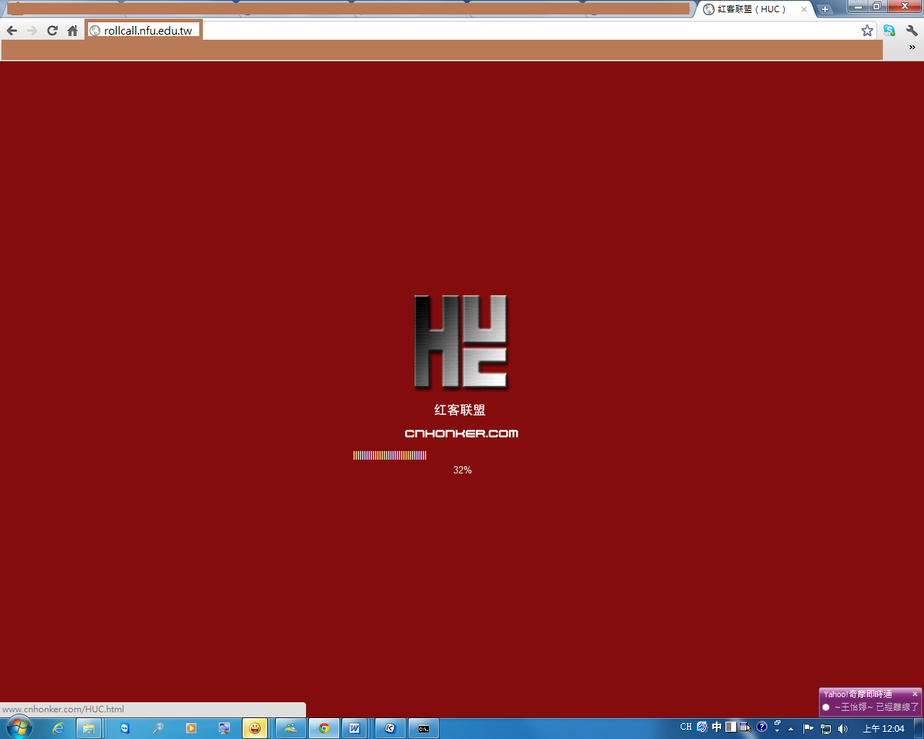Screen dimensions: 924x739
Task: Open a new browser tab
Action: point(825,9)
